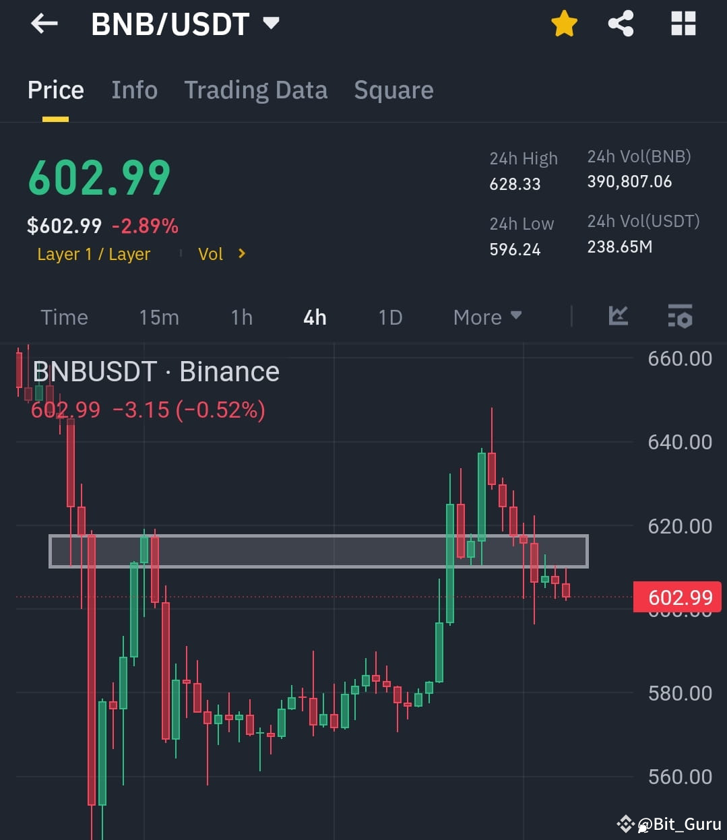Screen dimensions: 727x840
Task: Open sharing options with share icon
Action: point(621,23)
